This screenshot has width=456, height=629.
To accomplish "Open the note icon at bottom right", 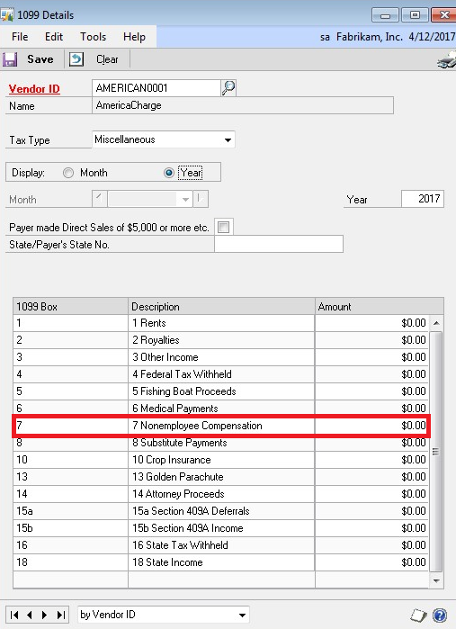I will coord(419,615).
